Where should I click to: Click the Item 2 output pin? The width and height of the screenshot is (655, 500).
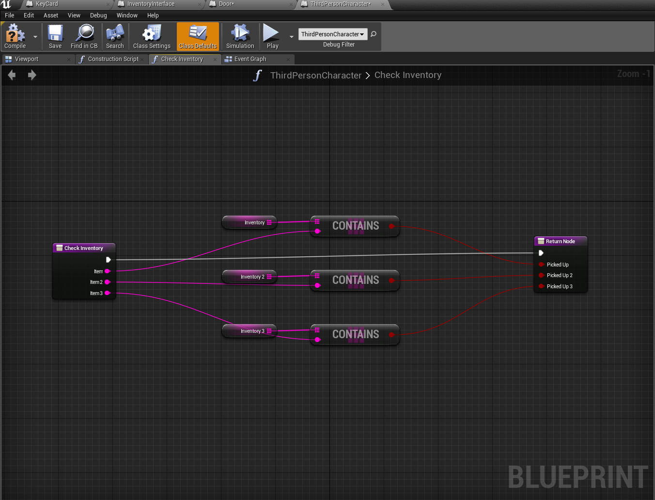point(108,282)
